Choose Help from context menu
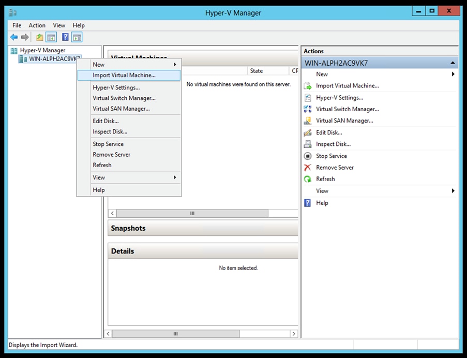The height and width of the screenshot is (358, 467). (129, 190)
